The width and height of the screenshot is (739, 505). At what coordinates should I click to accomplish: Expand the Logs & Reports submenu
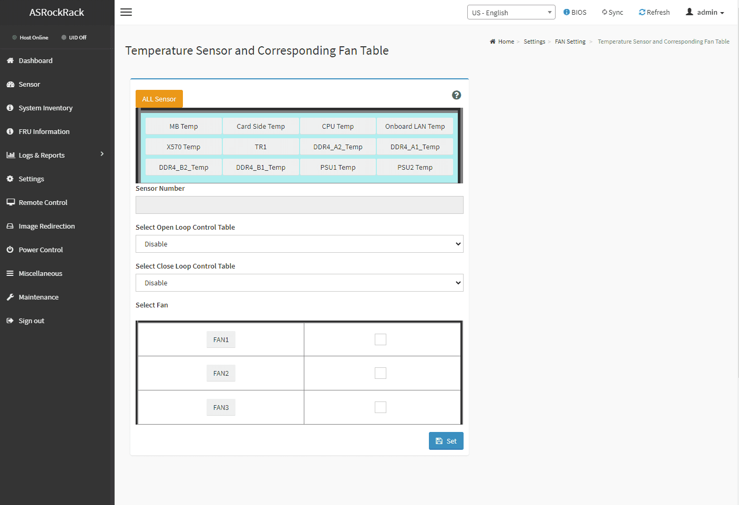(x=102, y=154)
